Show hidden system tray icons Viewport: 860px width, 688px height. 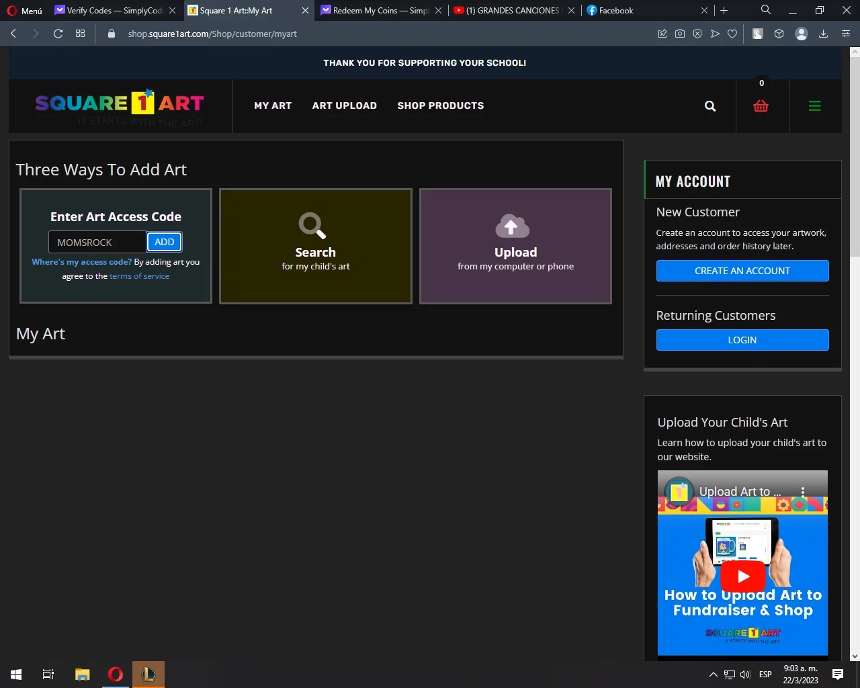[x=714, y=675]
